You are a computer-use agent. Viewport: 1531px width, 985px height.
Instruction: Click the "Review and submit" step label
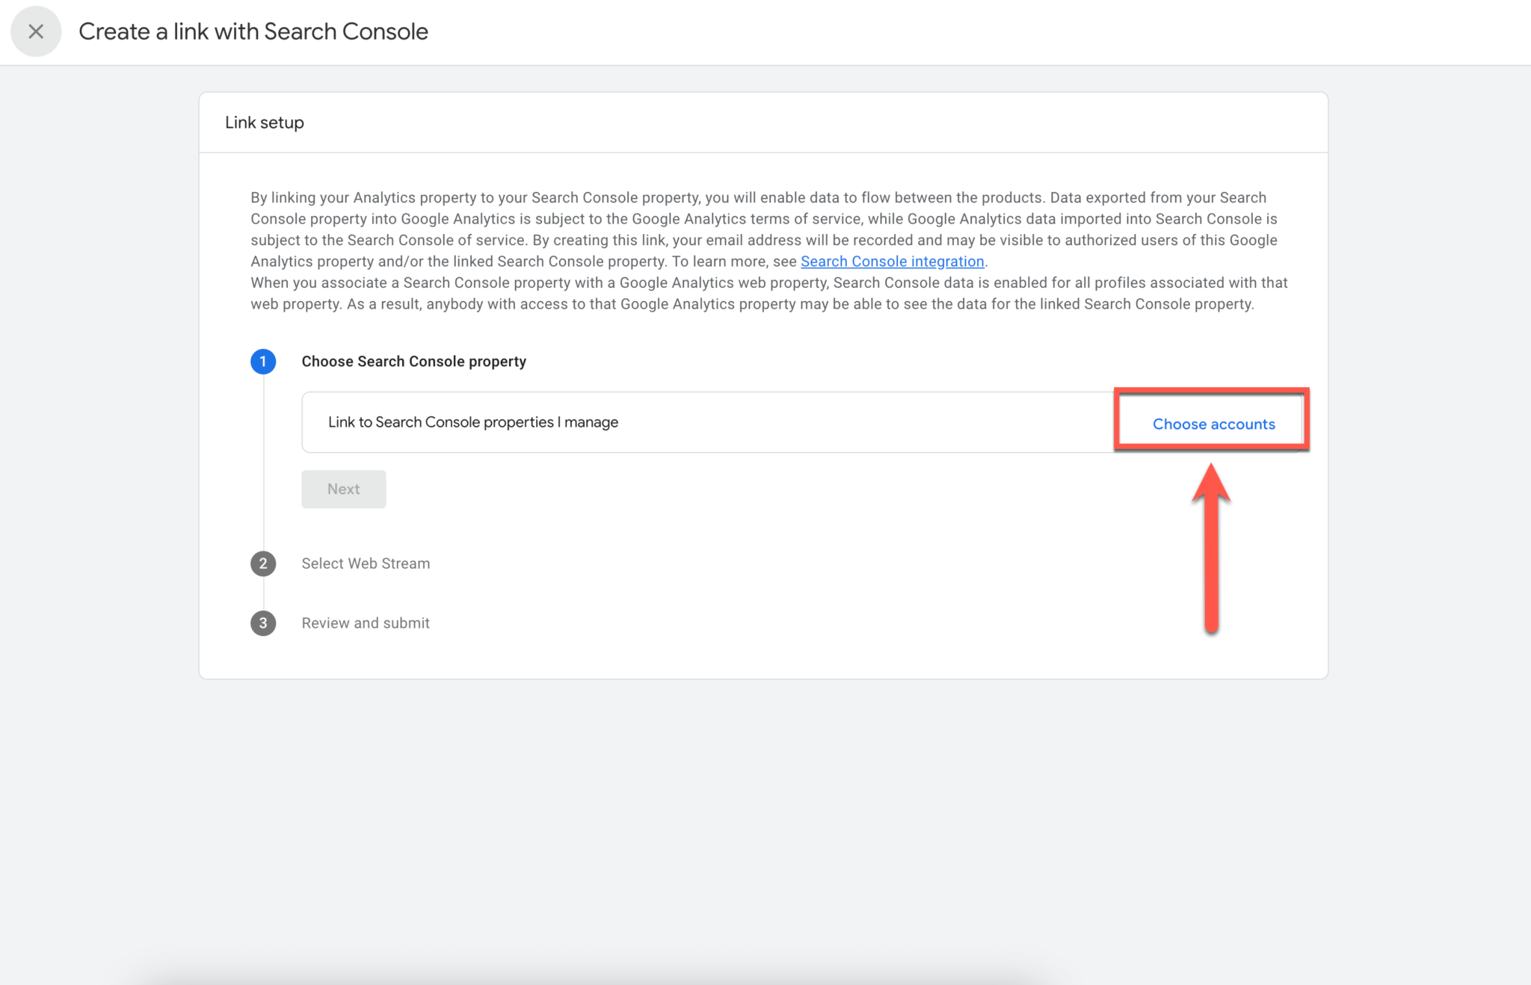(x=365, y=623)
